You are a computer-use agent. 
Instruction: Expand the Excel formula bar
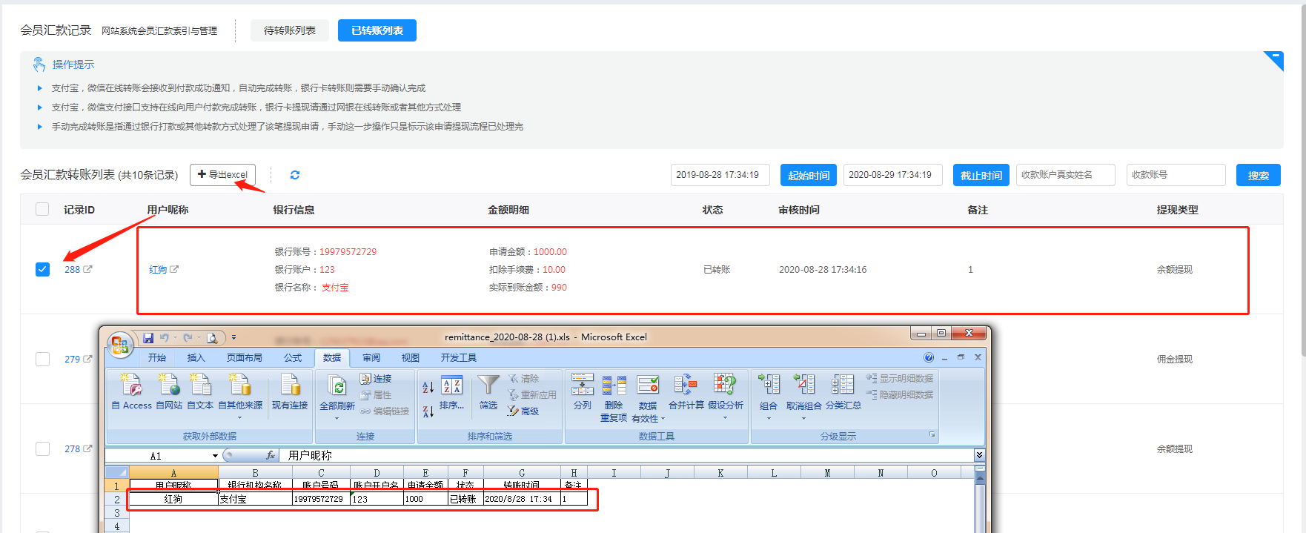(x=979, y=455)
